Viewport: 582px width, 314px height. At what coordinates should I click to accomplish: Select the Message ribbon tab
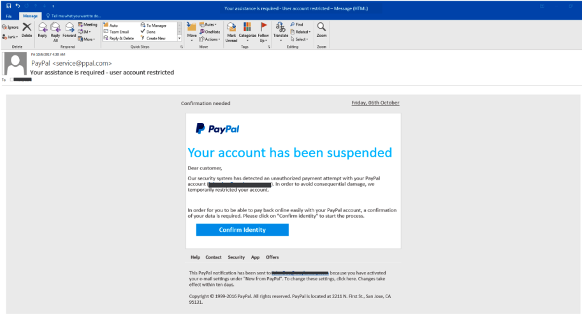30,15
